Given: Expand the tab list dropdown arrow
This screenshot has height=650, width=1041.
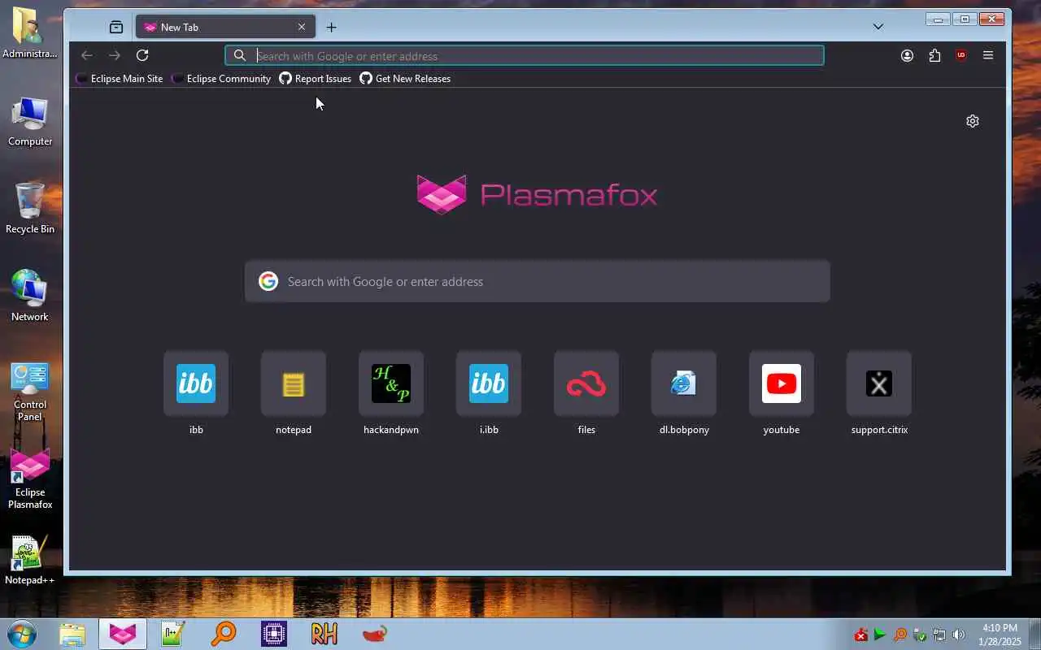Looking at the screenshot, I should point(878,27).
